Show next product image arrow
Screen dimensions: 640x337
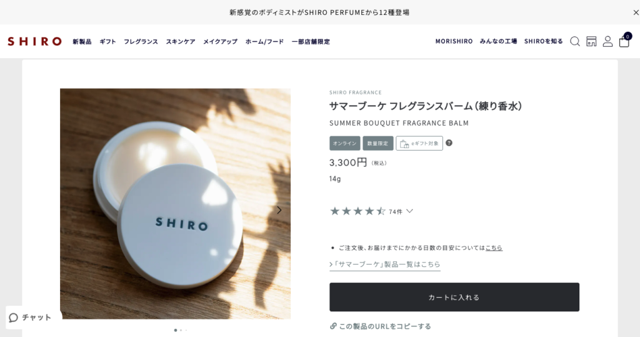click(x=279, y=210)
